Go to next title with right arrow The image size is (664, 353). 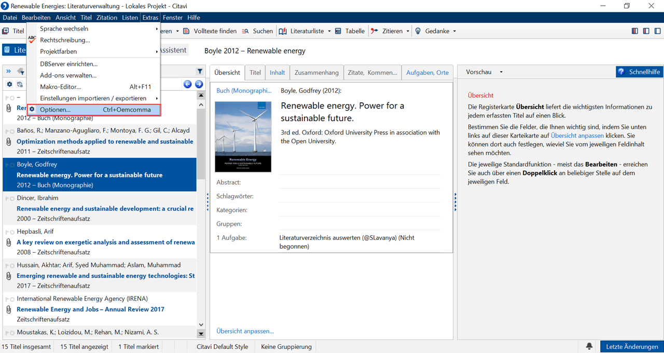click(199, 84)
